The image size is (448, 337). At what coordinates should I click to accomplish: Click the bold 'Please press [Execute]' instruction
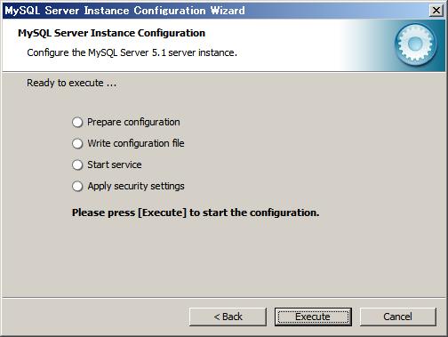coord(196,213)
